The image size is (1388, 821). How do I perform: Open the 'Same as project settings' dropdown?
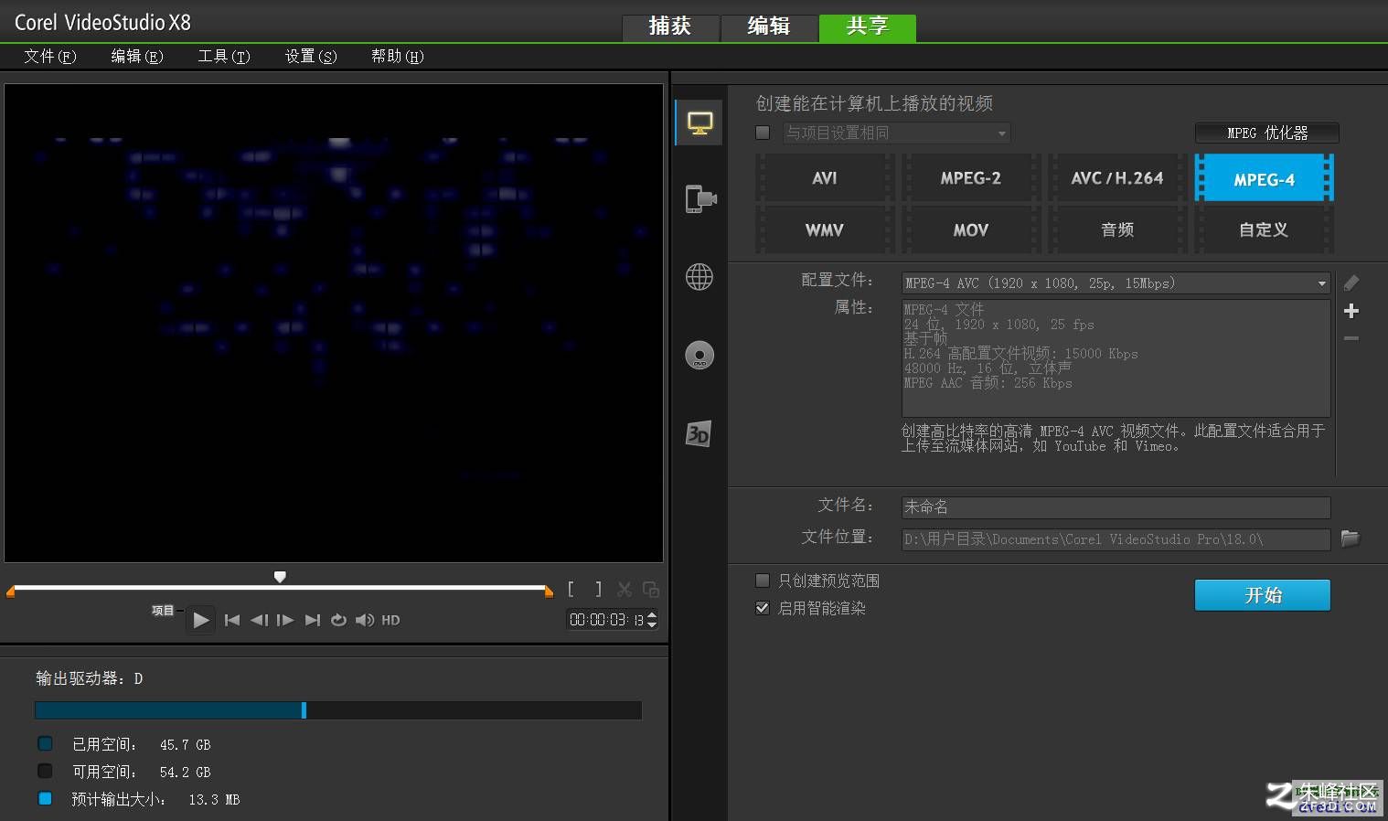[x=896, y=133]
